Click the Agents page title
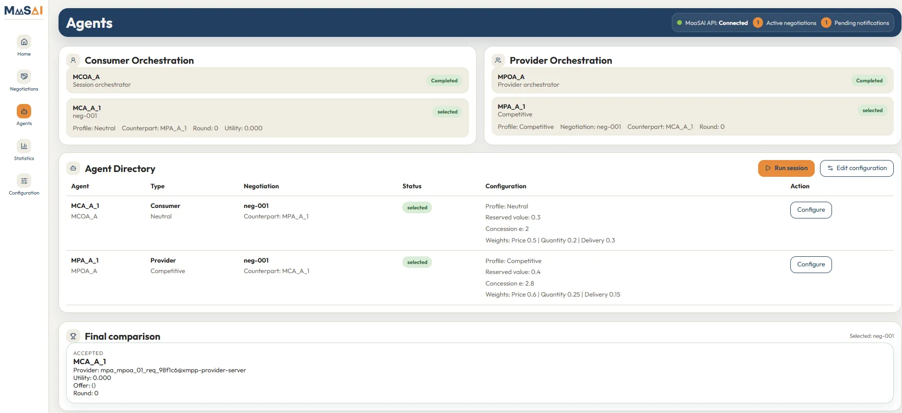 coord(89,23)
